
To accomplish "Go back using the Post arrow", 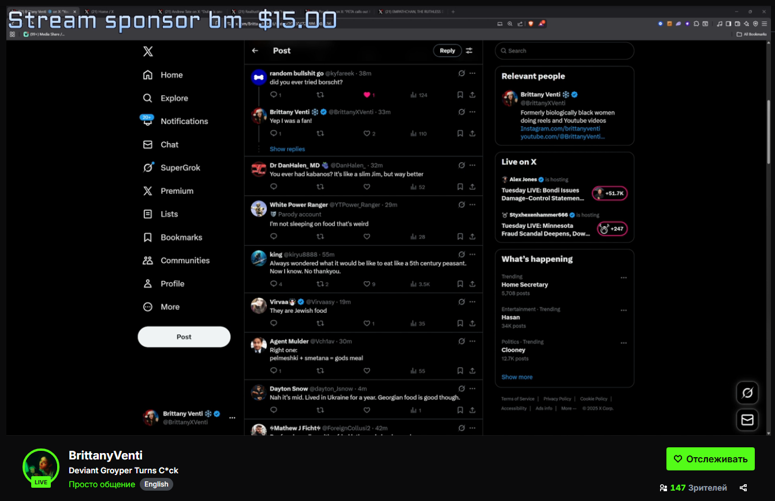I will point(255,51).
